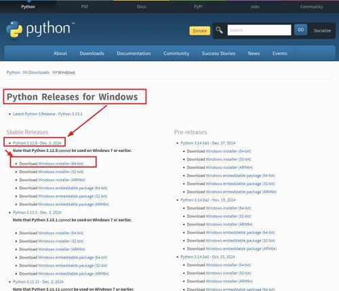Download Python 3.14.0a2 embeddable package (ARM64)
The width and height of the screenshot is (339, 291).
pos(241,249)
